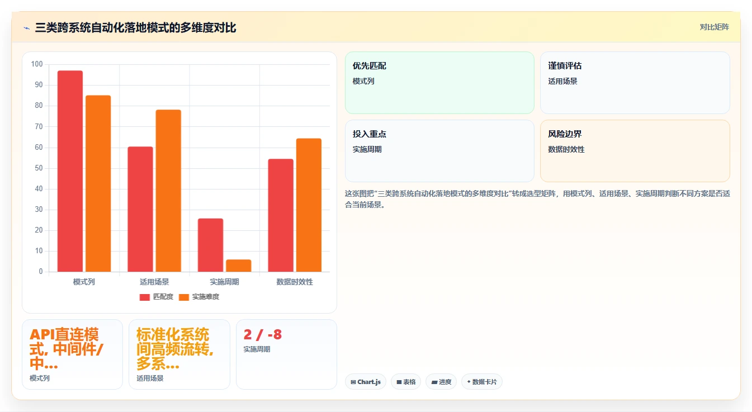Click the red 匹配度 bar for 模式列
This screenshot has width=752, height=412.
tap(70, 171)
